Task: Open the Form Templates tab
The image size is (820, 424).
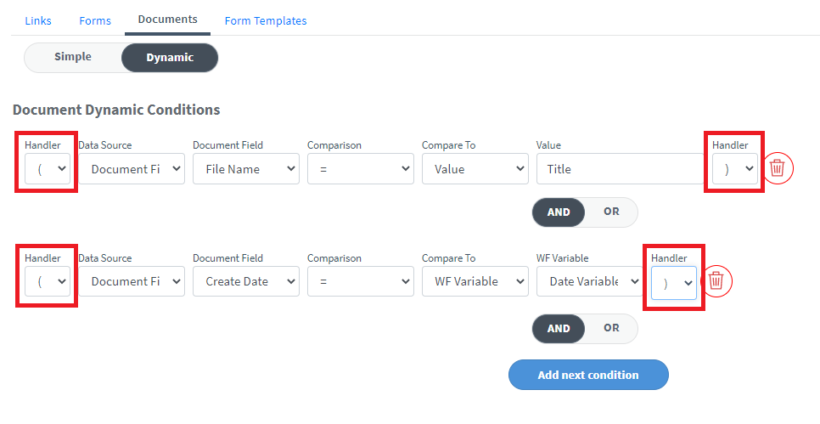Action: tap(266, 20)
